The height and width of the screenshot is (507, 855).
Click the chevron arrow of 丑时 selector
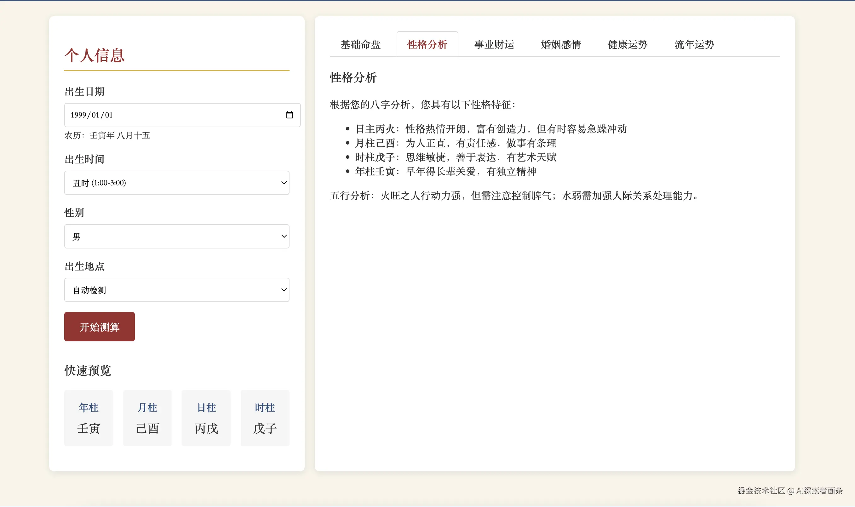pos(284,183)
